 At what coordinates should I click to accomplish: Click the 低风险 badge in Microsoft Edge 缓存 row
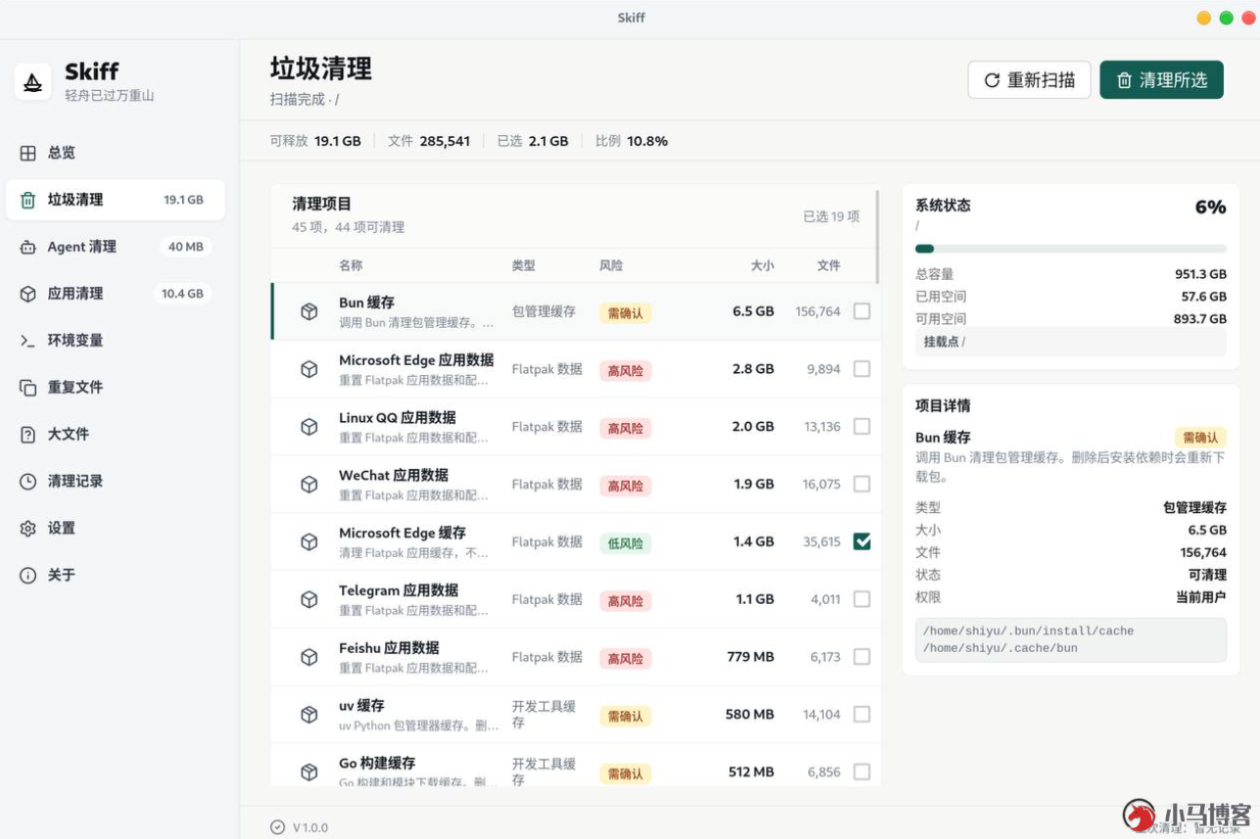pyautogui.click(x=625, y=543)
